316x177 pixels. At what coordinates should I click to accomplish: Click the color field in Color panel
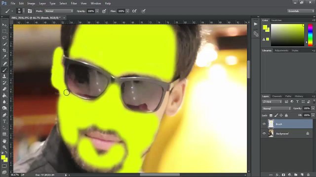click(287, 35)
